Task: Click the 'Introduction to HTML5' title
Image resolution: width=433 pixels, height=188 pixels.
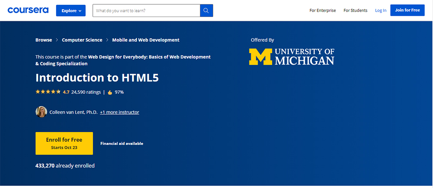Action: (x=97, y=78)
